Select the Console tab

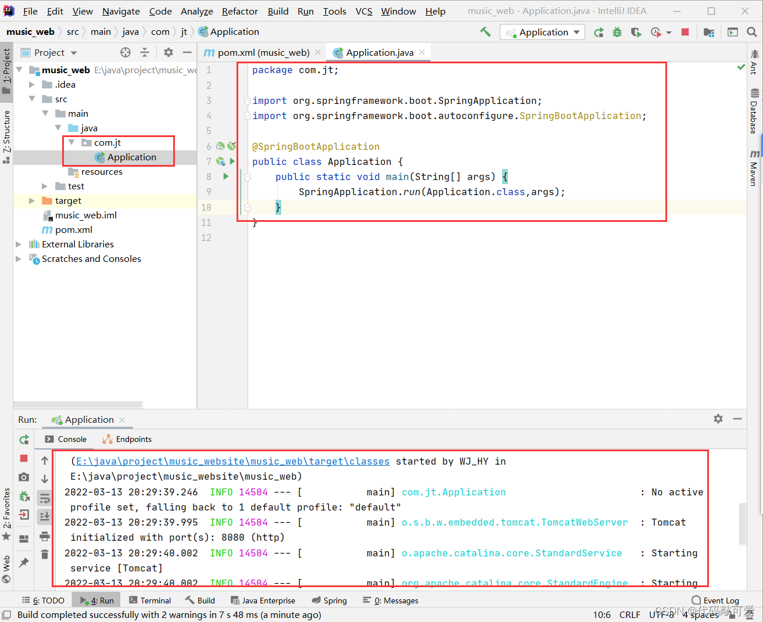click(x=66, y=440)
